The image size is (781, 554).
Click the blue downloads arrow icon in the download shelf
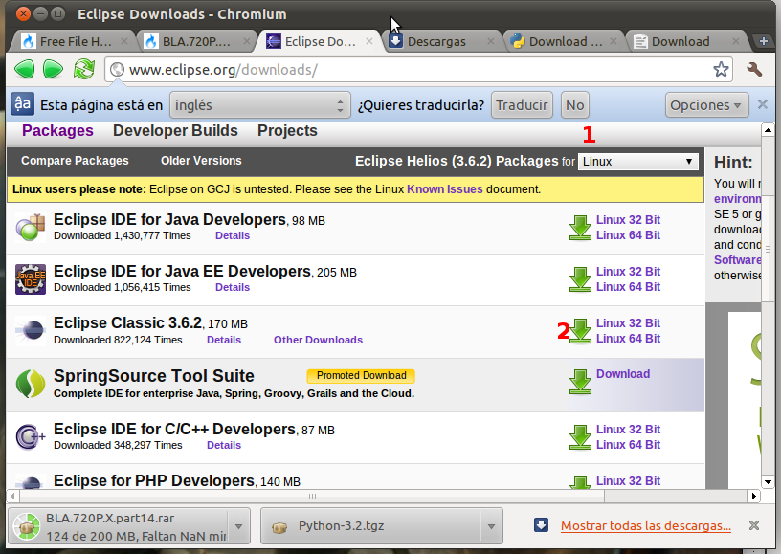pos(541,525)
